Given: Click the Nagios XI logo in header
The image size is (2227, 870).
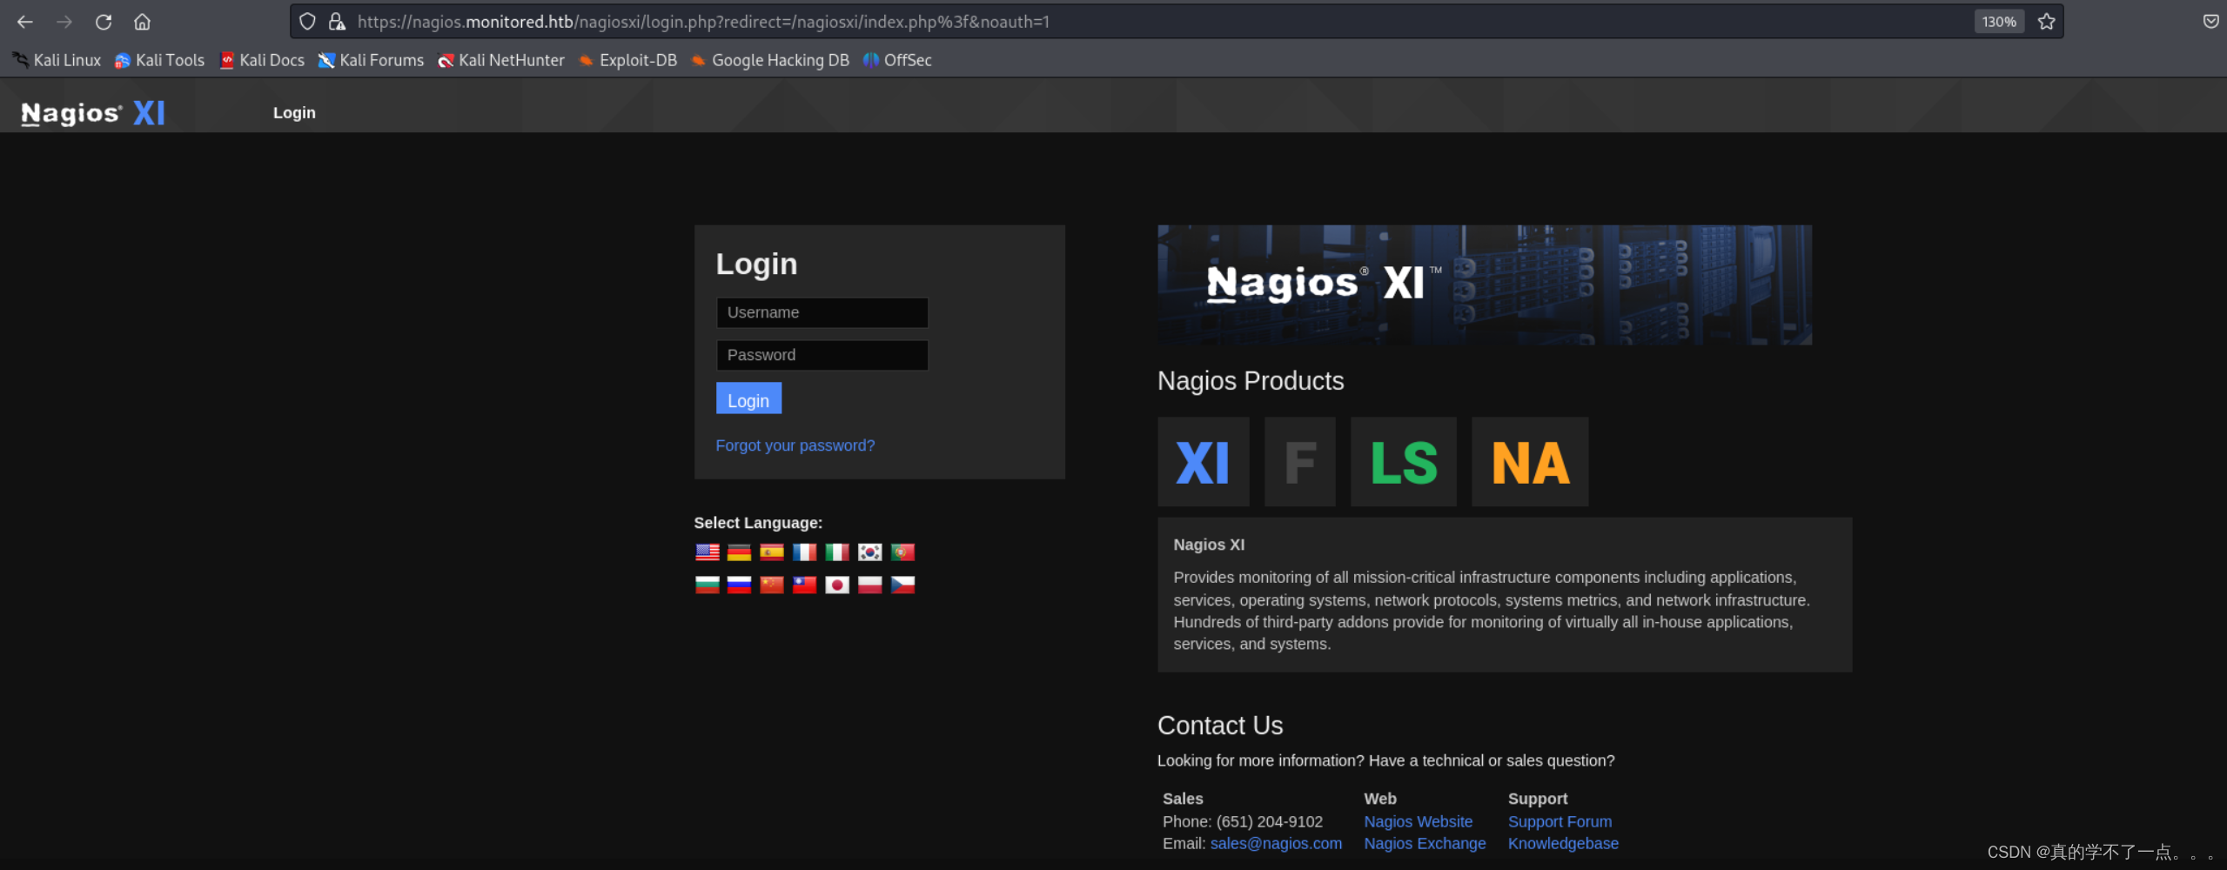Looking at the screenshot, I should tap(93, 113).
